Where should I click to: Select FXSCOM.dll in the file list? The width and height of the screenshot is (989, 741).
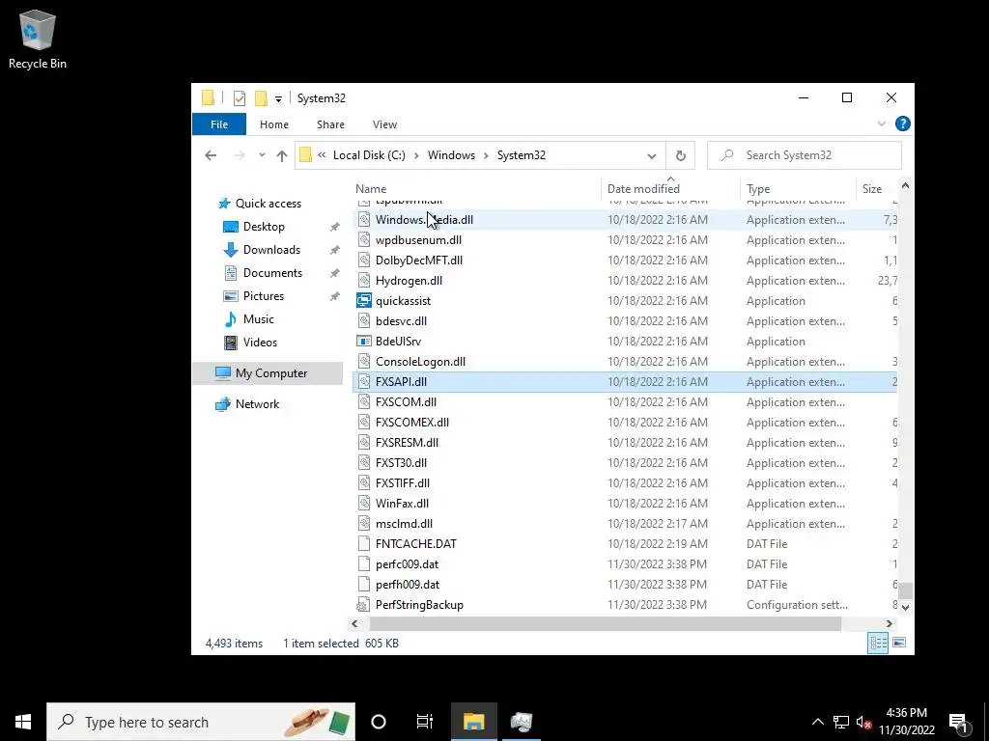(406, 402)
